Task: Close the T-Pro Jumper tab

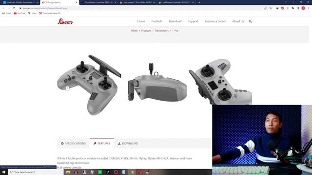Action: click(77, 2)
